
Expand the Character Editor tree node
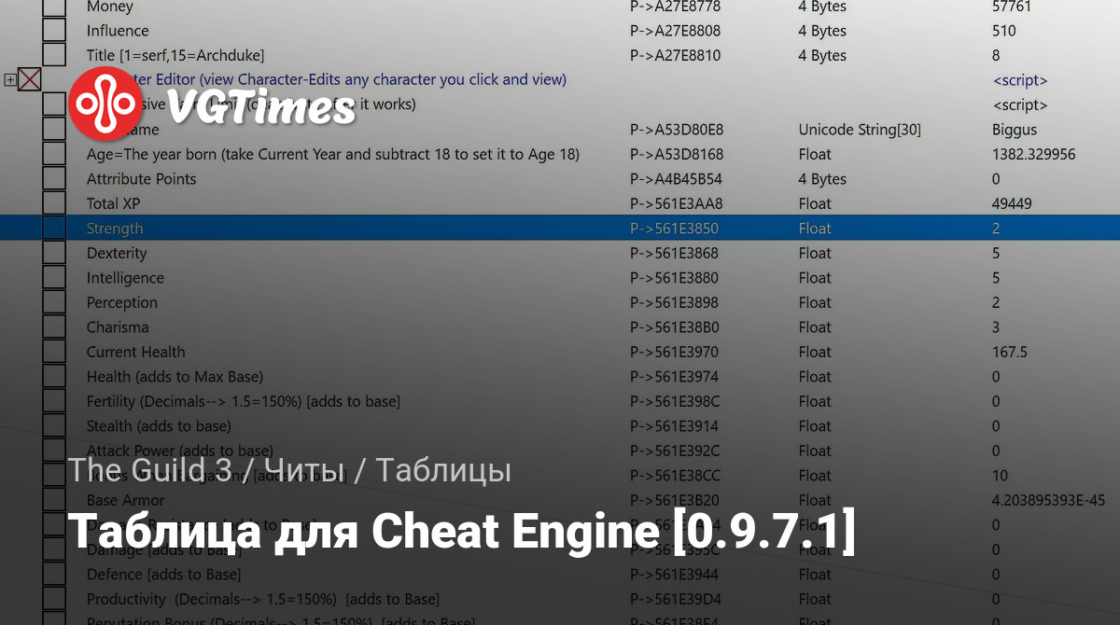click(10, 80)
